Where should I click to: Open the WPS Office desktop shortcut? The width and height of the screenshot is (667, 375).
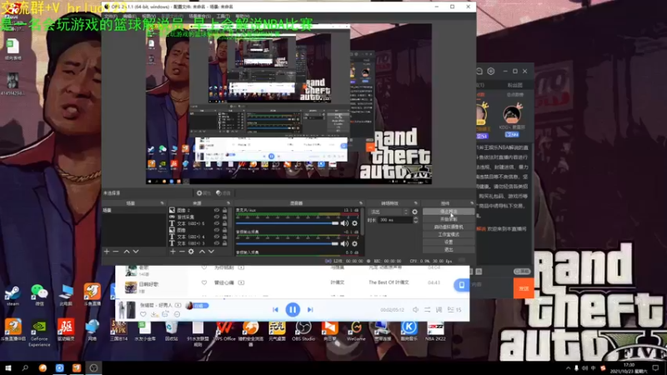224,331
